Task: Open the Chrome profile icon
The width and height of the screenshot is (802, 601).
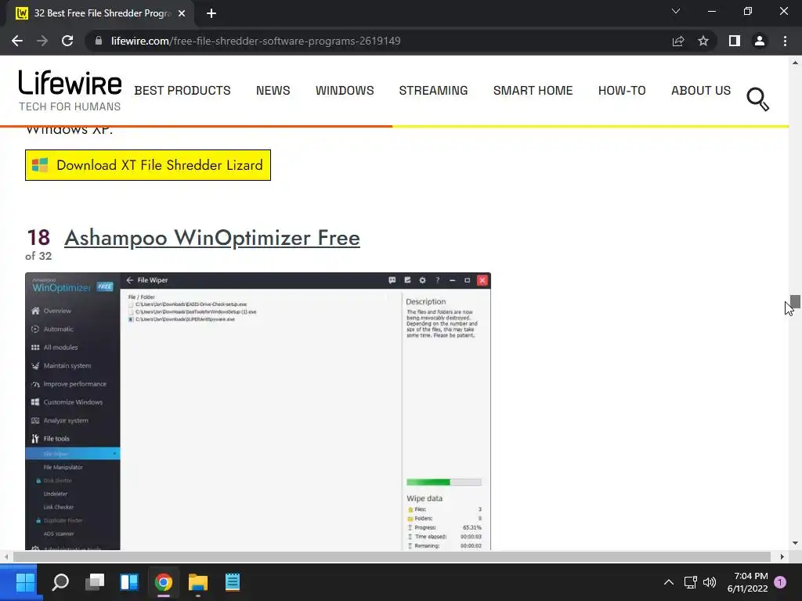Action: coord(760,41)
